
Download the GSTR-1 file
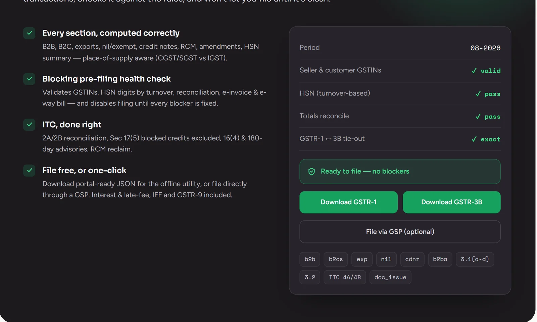348,202
